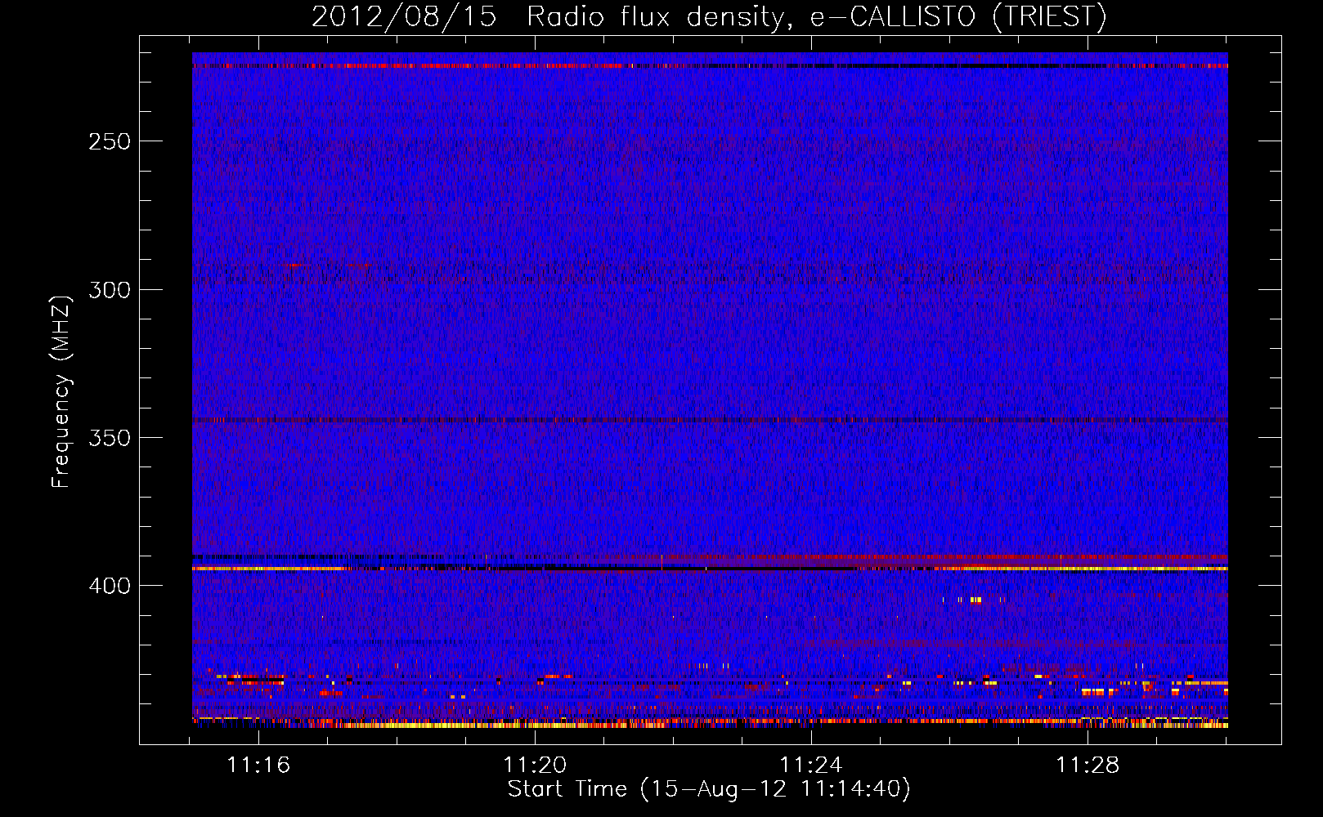Click the 400 frequency tick label
Image resolution: width=1323 pixels, height=817 pixels.
109,586
